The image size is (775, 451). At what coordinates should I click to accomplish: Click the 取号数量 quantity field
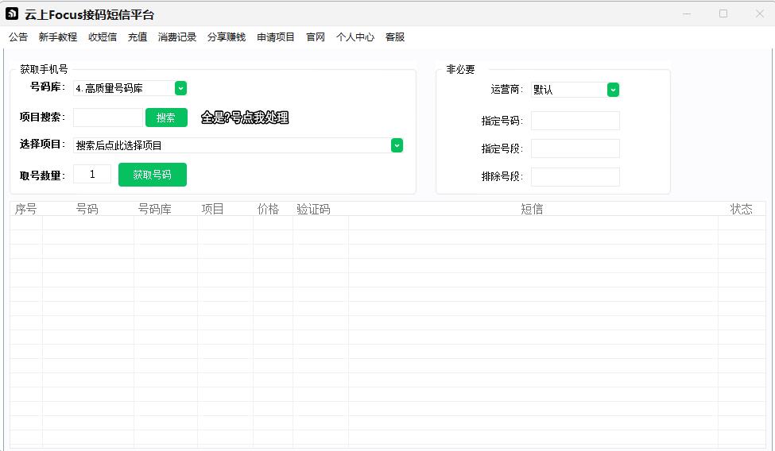click(92, 175)
